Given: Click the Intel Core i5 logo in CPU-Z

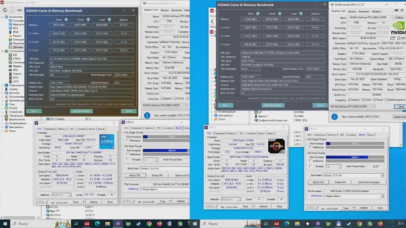Looking at the screenshot, I should coord(107,142).
